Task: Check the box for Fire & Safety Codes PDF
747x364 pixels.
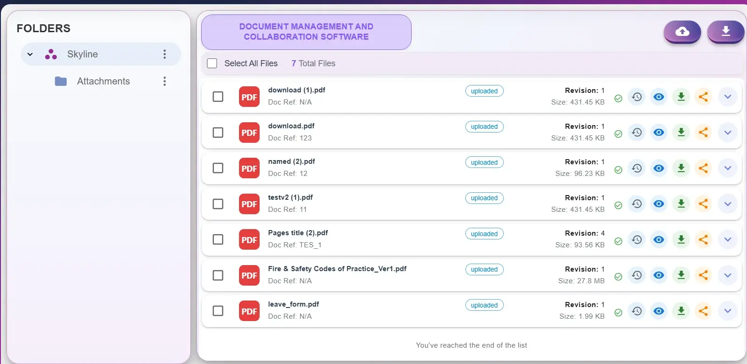Action: tap(218, 275)
